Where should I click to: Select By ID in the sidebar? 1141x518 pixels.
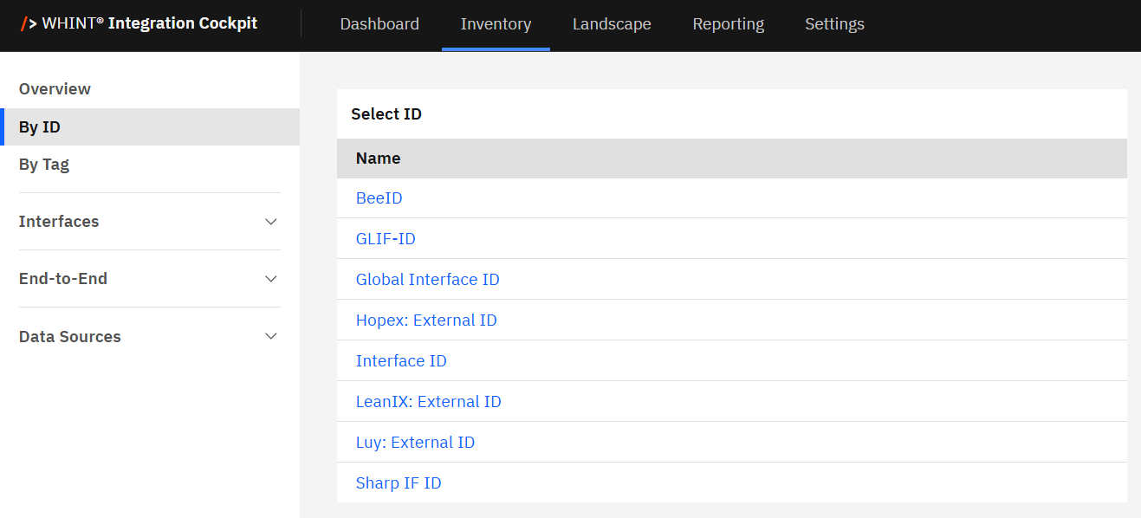click(x=40, y=127)
